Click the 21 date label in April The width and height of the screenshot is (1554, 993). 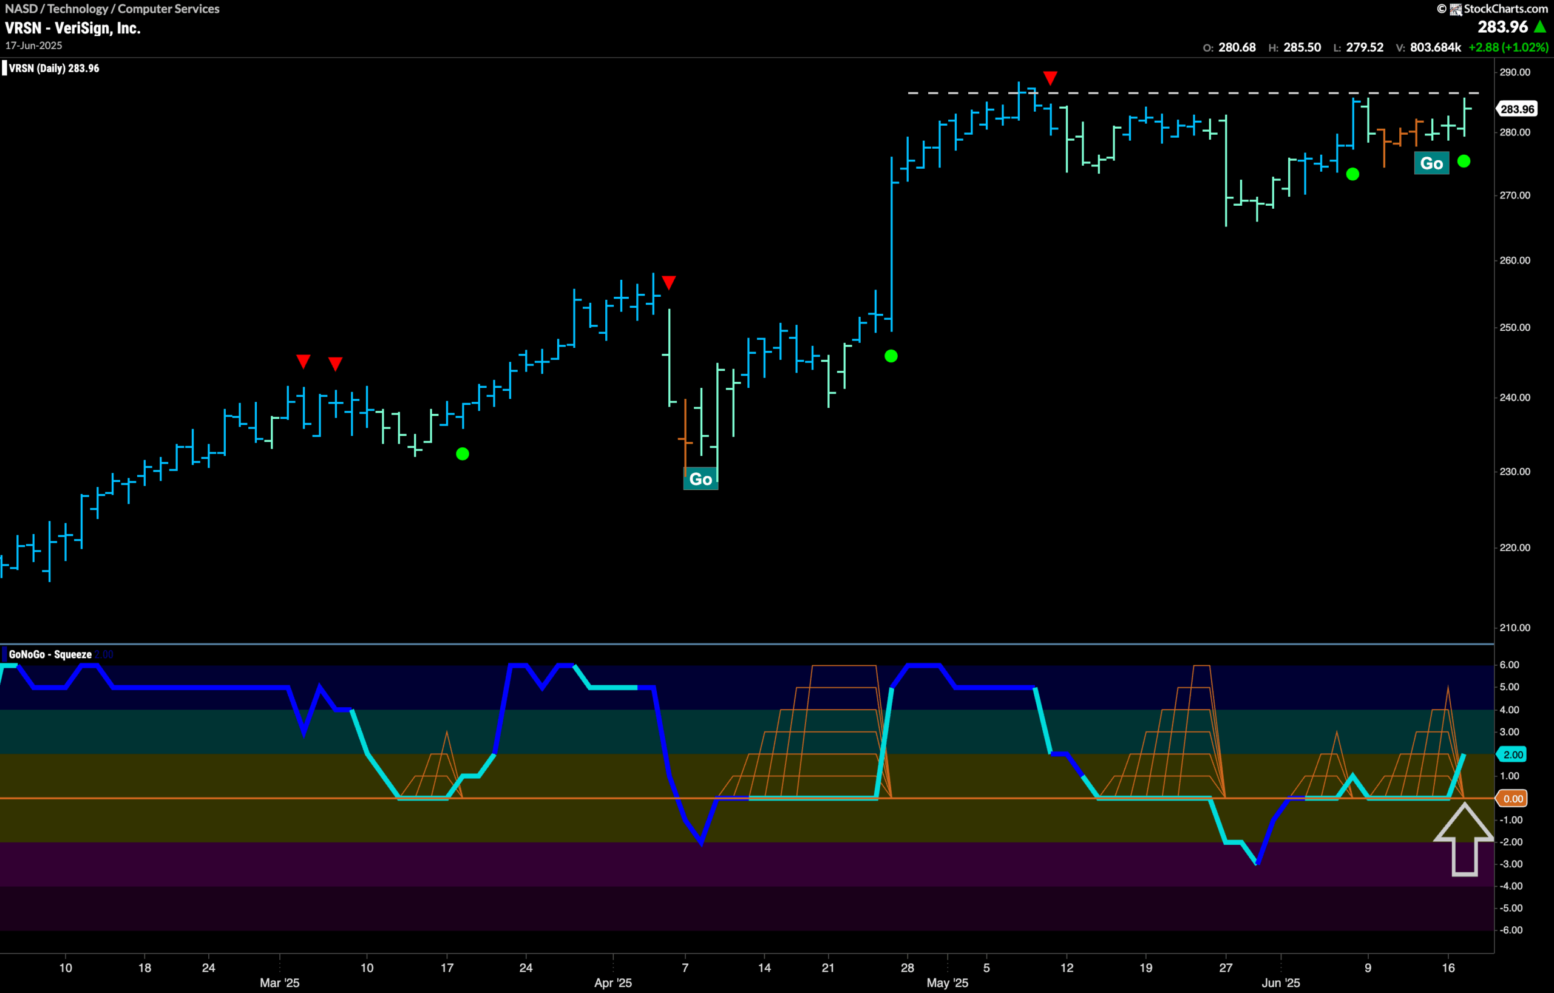828,968
